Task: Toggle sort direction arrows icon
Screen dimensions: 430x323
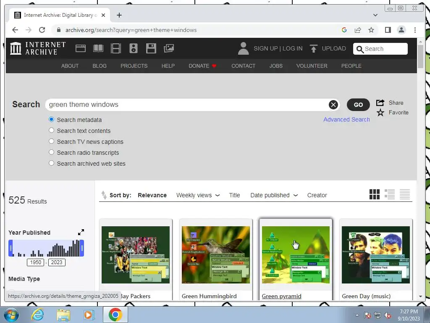Action: [x=104, y=195]
